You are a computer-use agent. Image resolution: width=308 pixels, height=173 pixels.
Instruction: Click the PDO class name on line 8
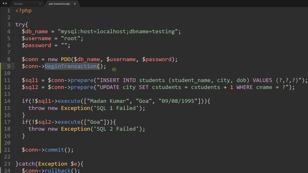[66, 59]
